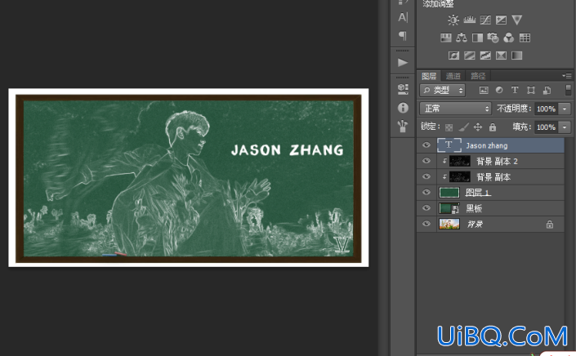This screenshot has height=356, width=576.
Task: Hide the 背景 layer
Action: 426,224
